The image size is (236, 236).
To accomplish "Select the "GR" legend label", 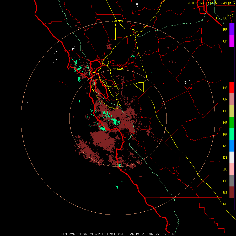I will pos(225,99).
